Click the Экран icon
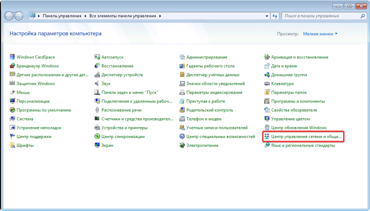The height and width of the screenshot is (211, 370). (98, 146)
